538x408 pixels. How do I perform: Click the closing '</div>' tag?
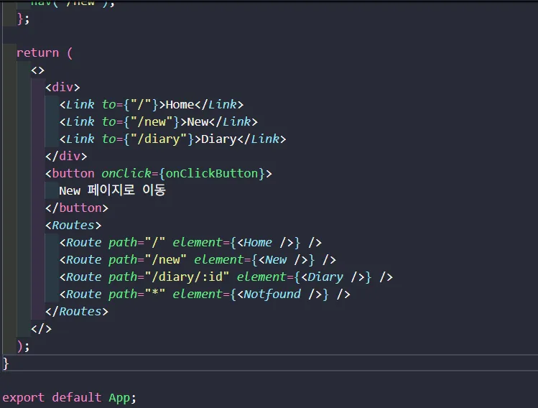pyautogui.click(x=66, y=157)
